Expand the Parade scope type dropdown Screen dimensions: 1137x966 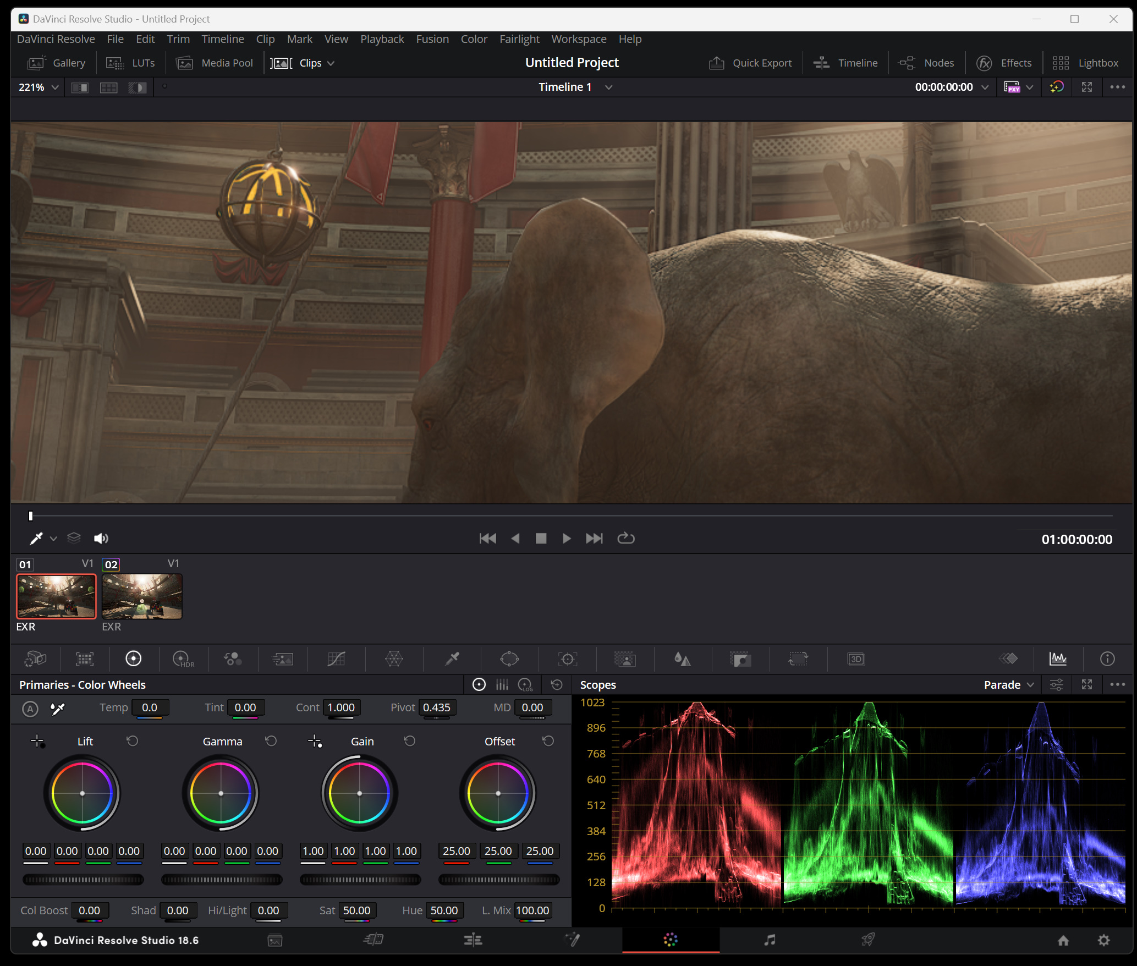(1009, 685)
